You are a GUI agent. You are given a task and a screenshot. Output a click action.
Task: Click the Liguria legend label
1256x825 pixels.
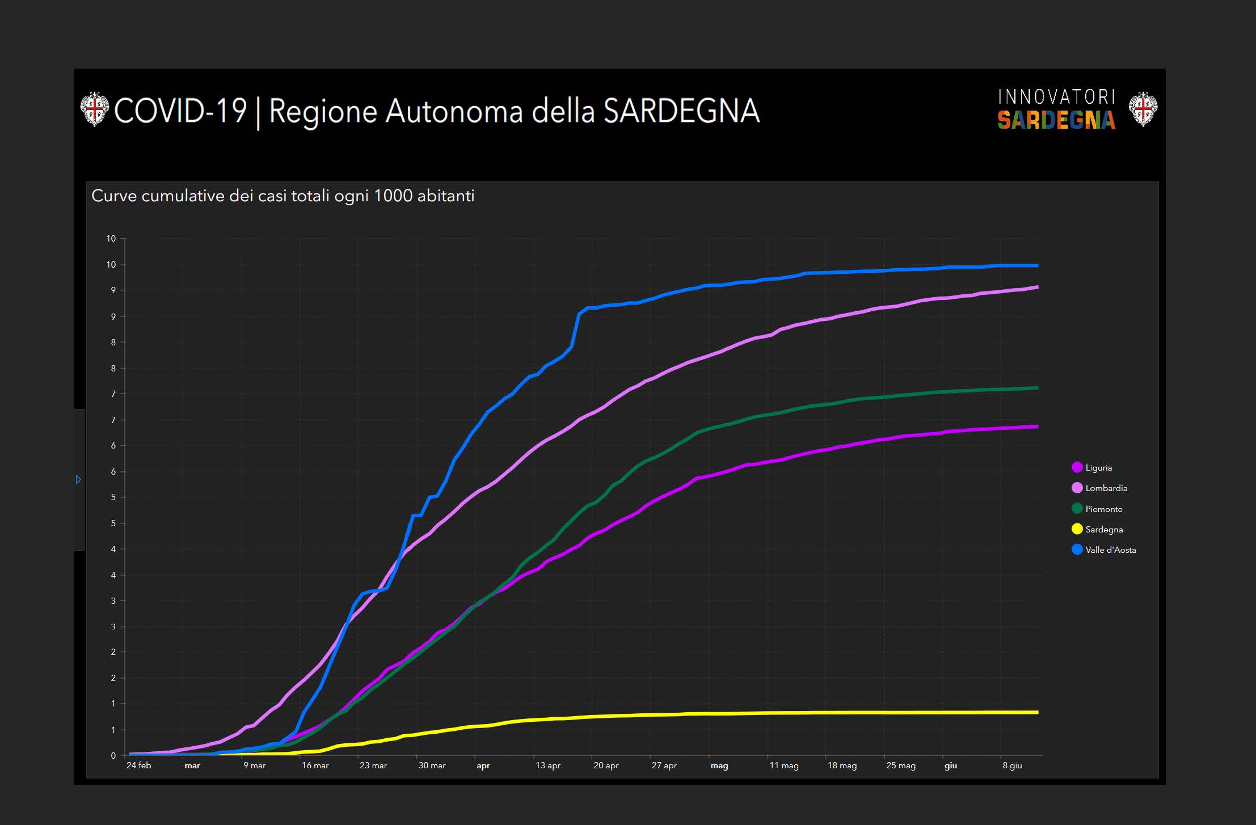pyautogui.click(x=1098, y=468)
